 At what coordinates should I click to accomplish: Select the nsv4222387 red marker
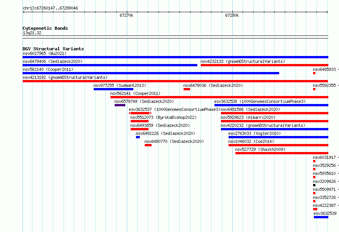315,209
